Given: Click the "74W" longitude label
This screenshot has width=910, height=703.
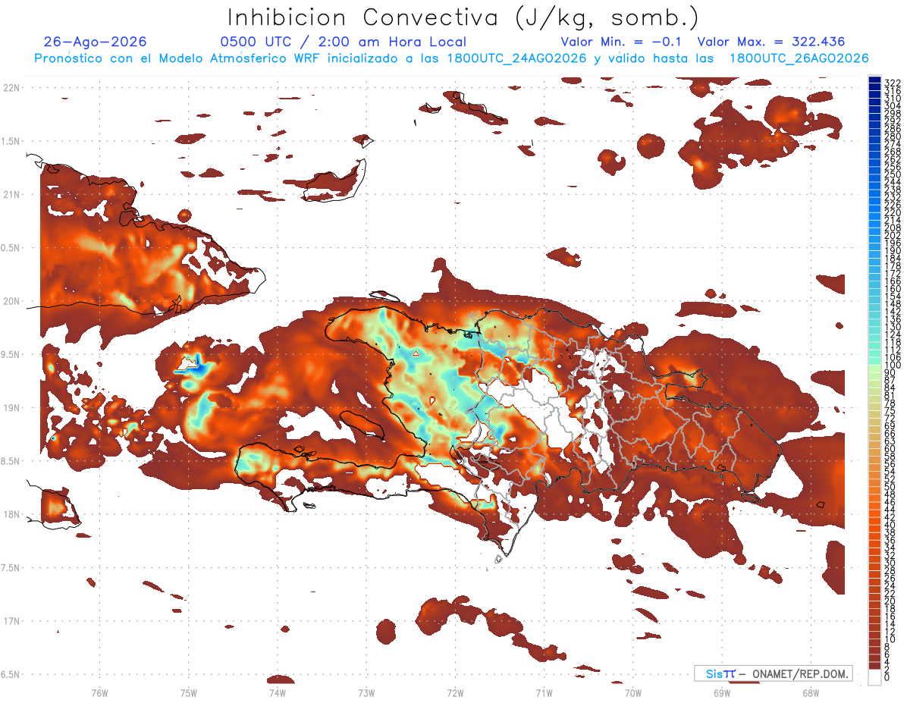Looking at the screenshot, I should tap(277, 692).
